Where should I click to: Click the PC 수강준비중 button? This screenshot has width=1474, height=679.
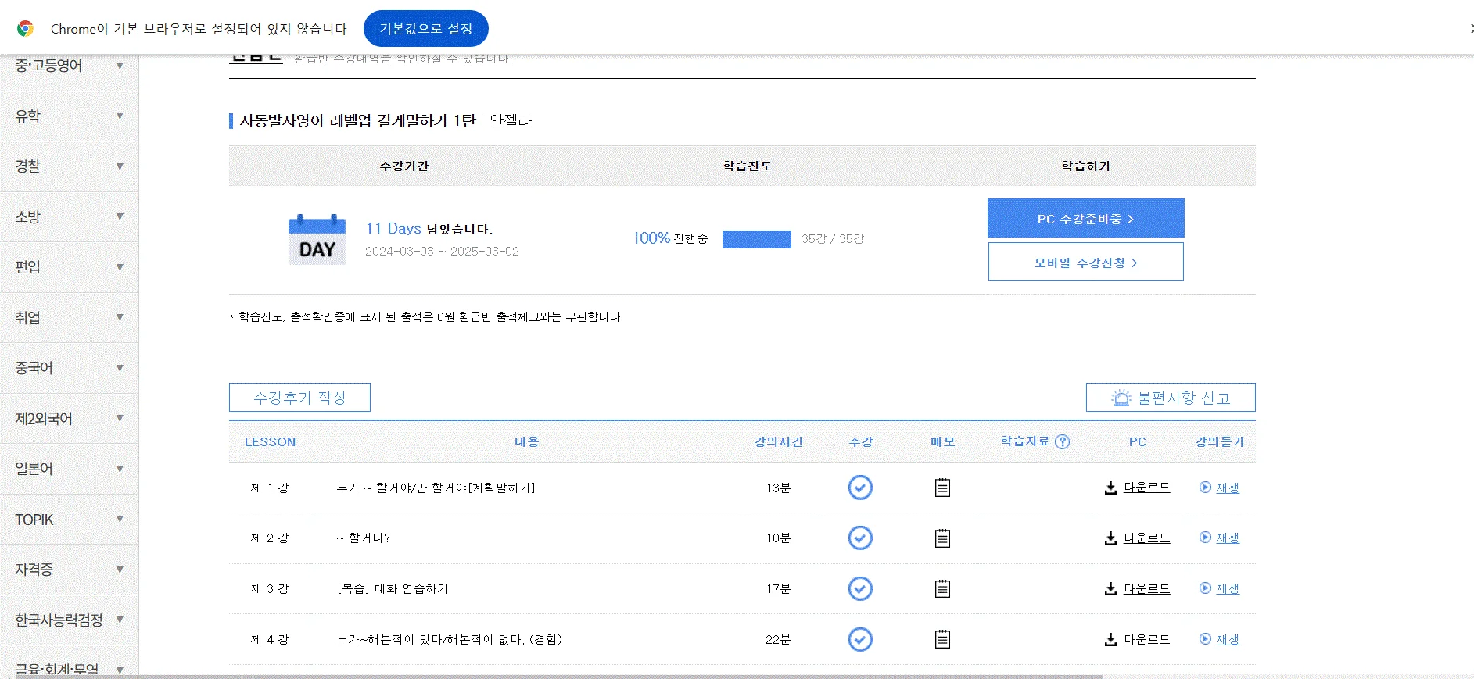pos(1085,218)
